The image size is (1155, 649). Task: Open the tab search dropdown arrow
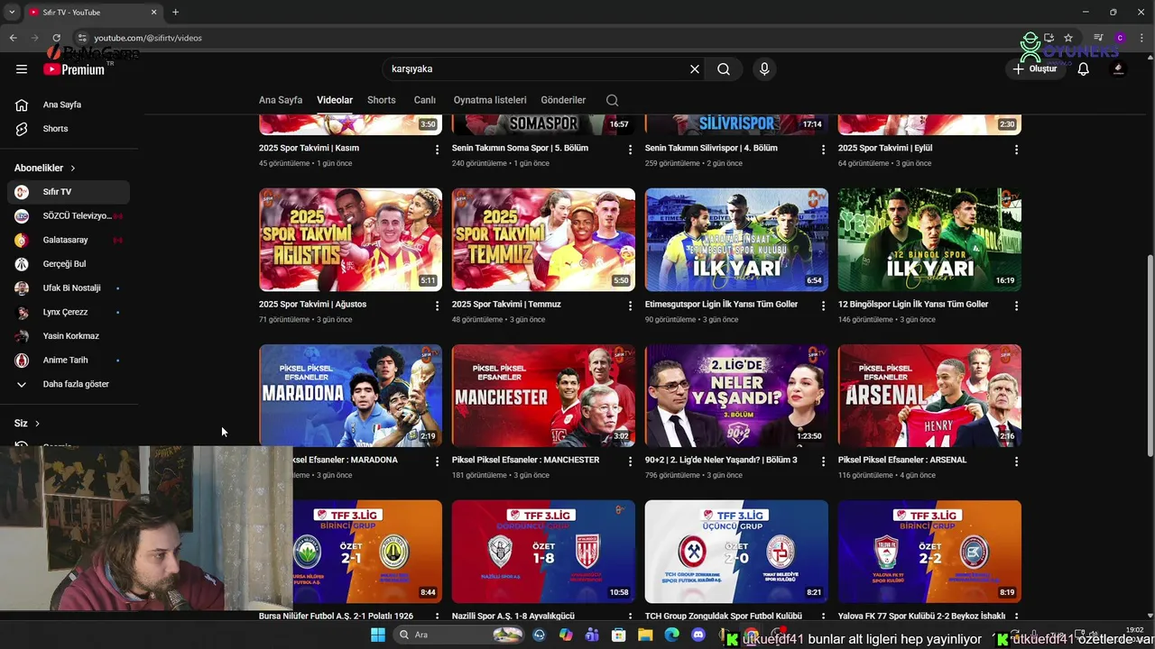tap(12, 12)
